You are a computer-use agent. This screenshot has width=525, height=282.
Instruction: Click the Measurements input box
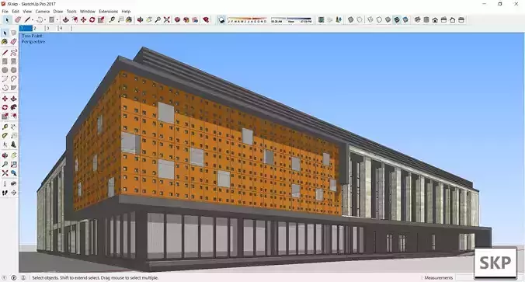click(465, 277)
